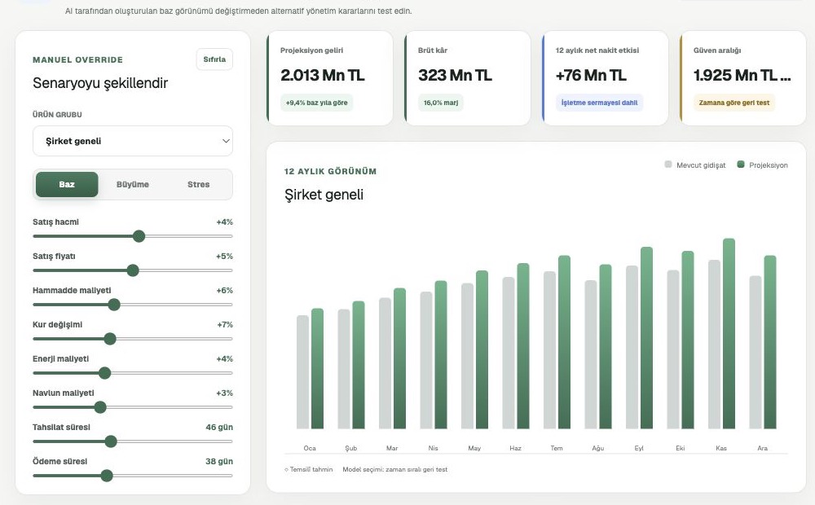Click the İşletme sermayesi dahil badge
Viewport: 815px width, 505px height.
(x=599, y=103)
